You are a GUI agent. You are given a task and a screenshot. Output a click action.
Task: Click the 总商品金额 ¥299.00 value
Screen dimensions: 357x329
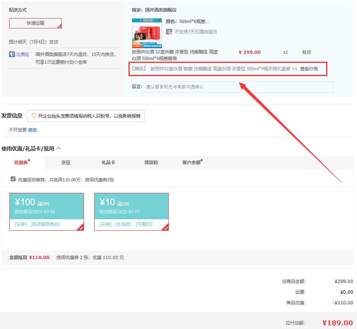pyautogui.click(x=344, y=281)
